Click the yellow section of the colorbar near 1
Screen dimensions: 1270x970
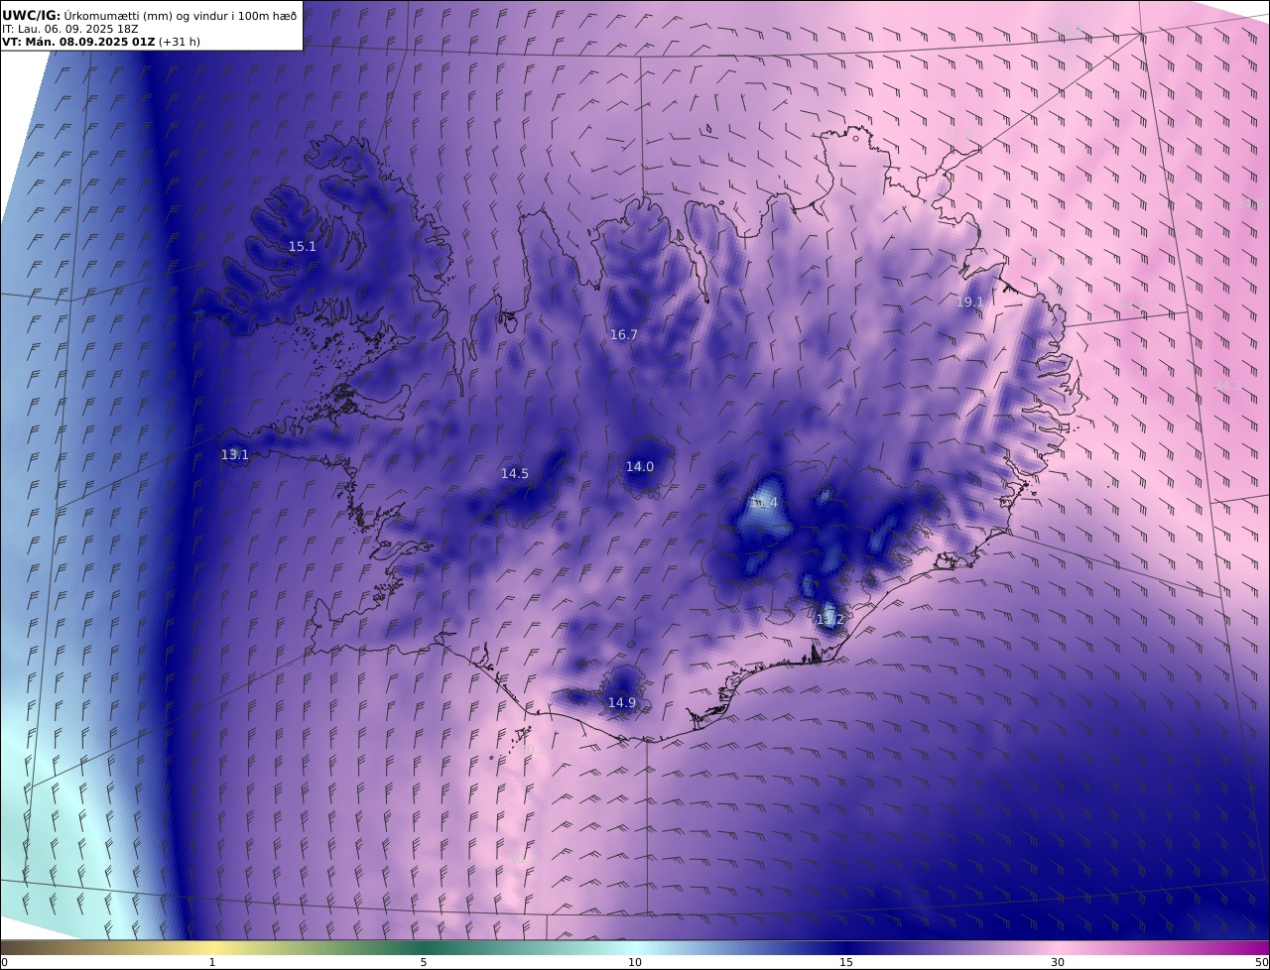pyautogui.click(x=212, y=947)
